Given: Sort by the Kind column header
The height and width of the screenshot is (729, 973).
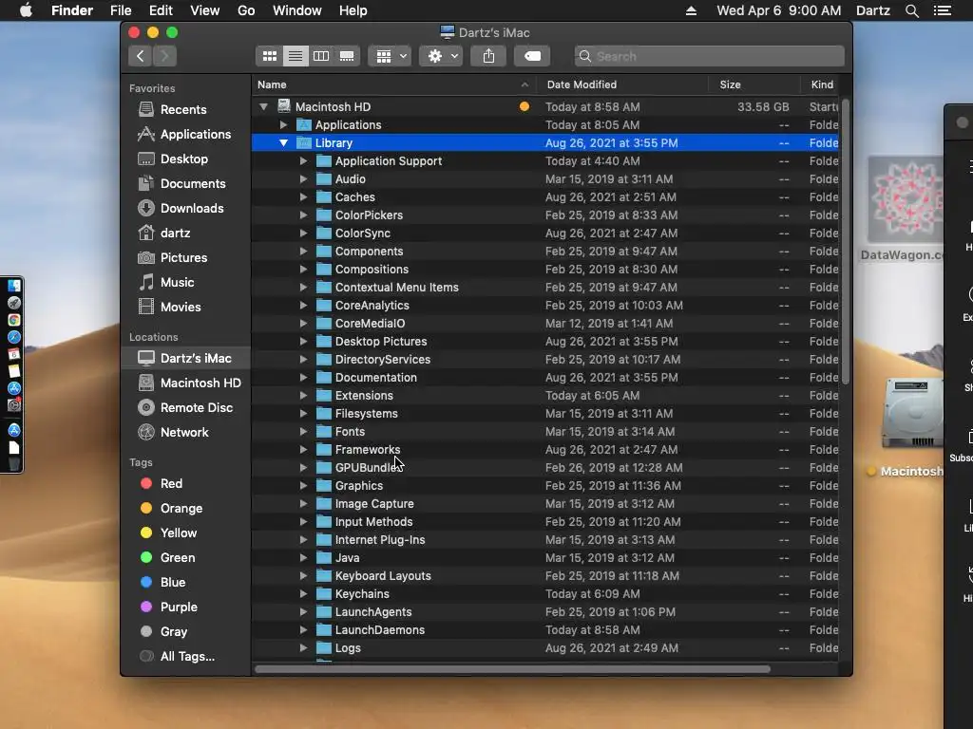Looking at the screenshot, I should 822,84.
